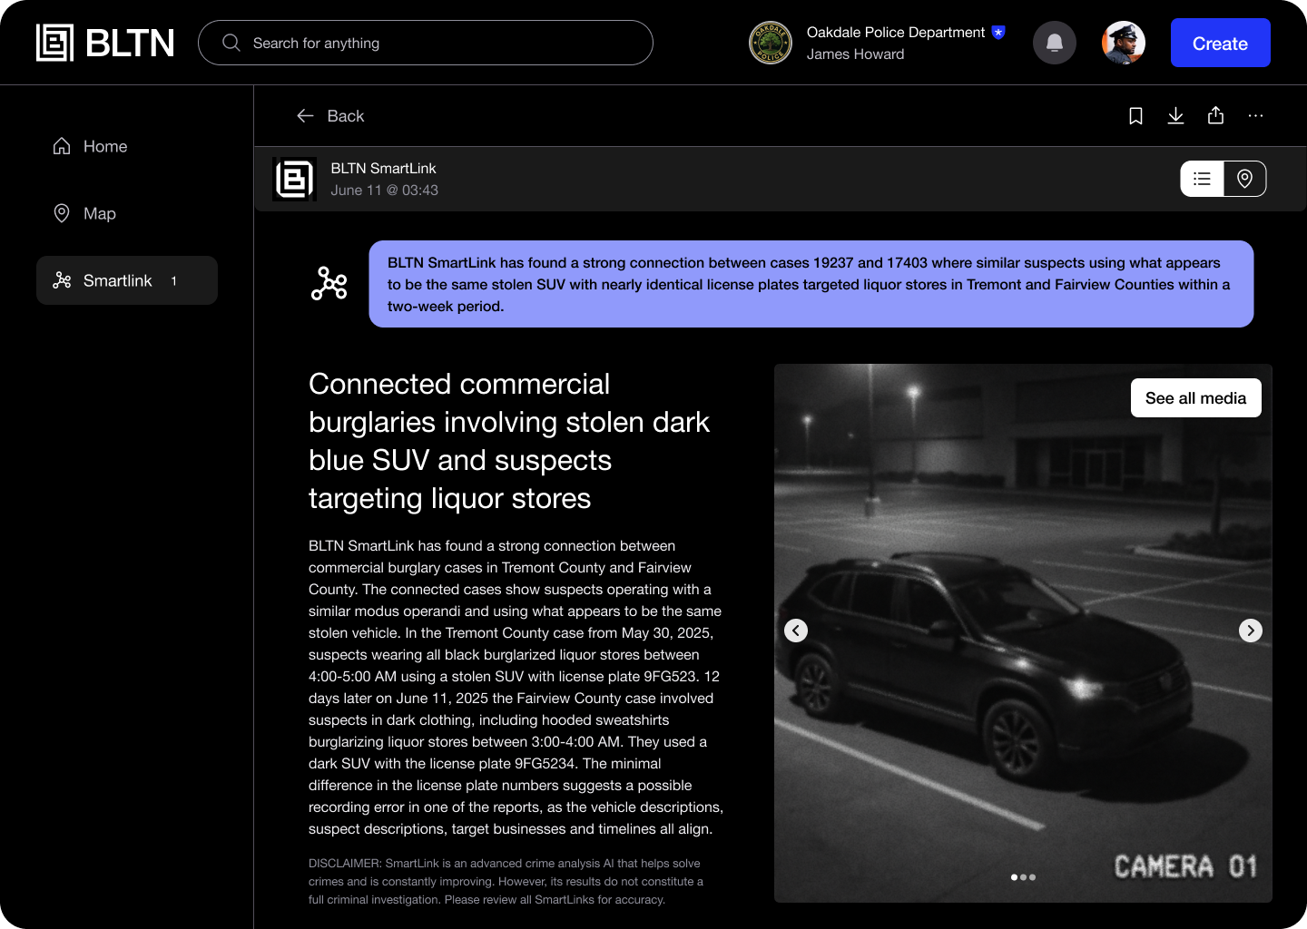Click the BLTN wordmark text
The image size is (1307, 929).
click(130, 43)
